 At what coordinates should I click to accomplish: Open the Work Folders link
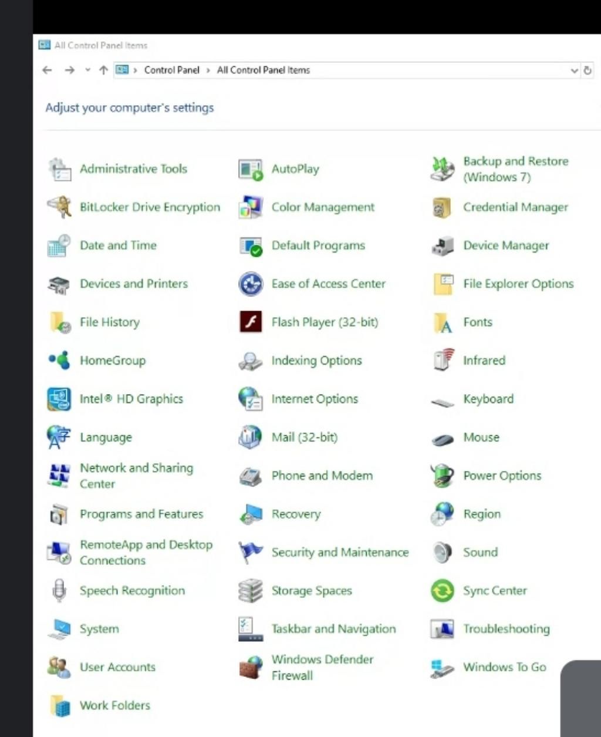point(115,705)
